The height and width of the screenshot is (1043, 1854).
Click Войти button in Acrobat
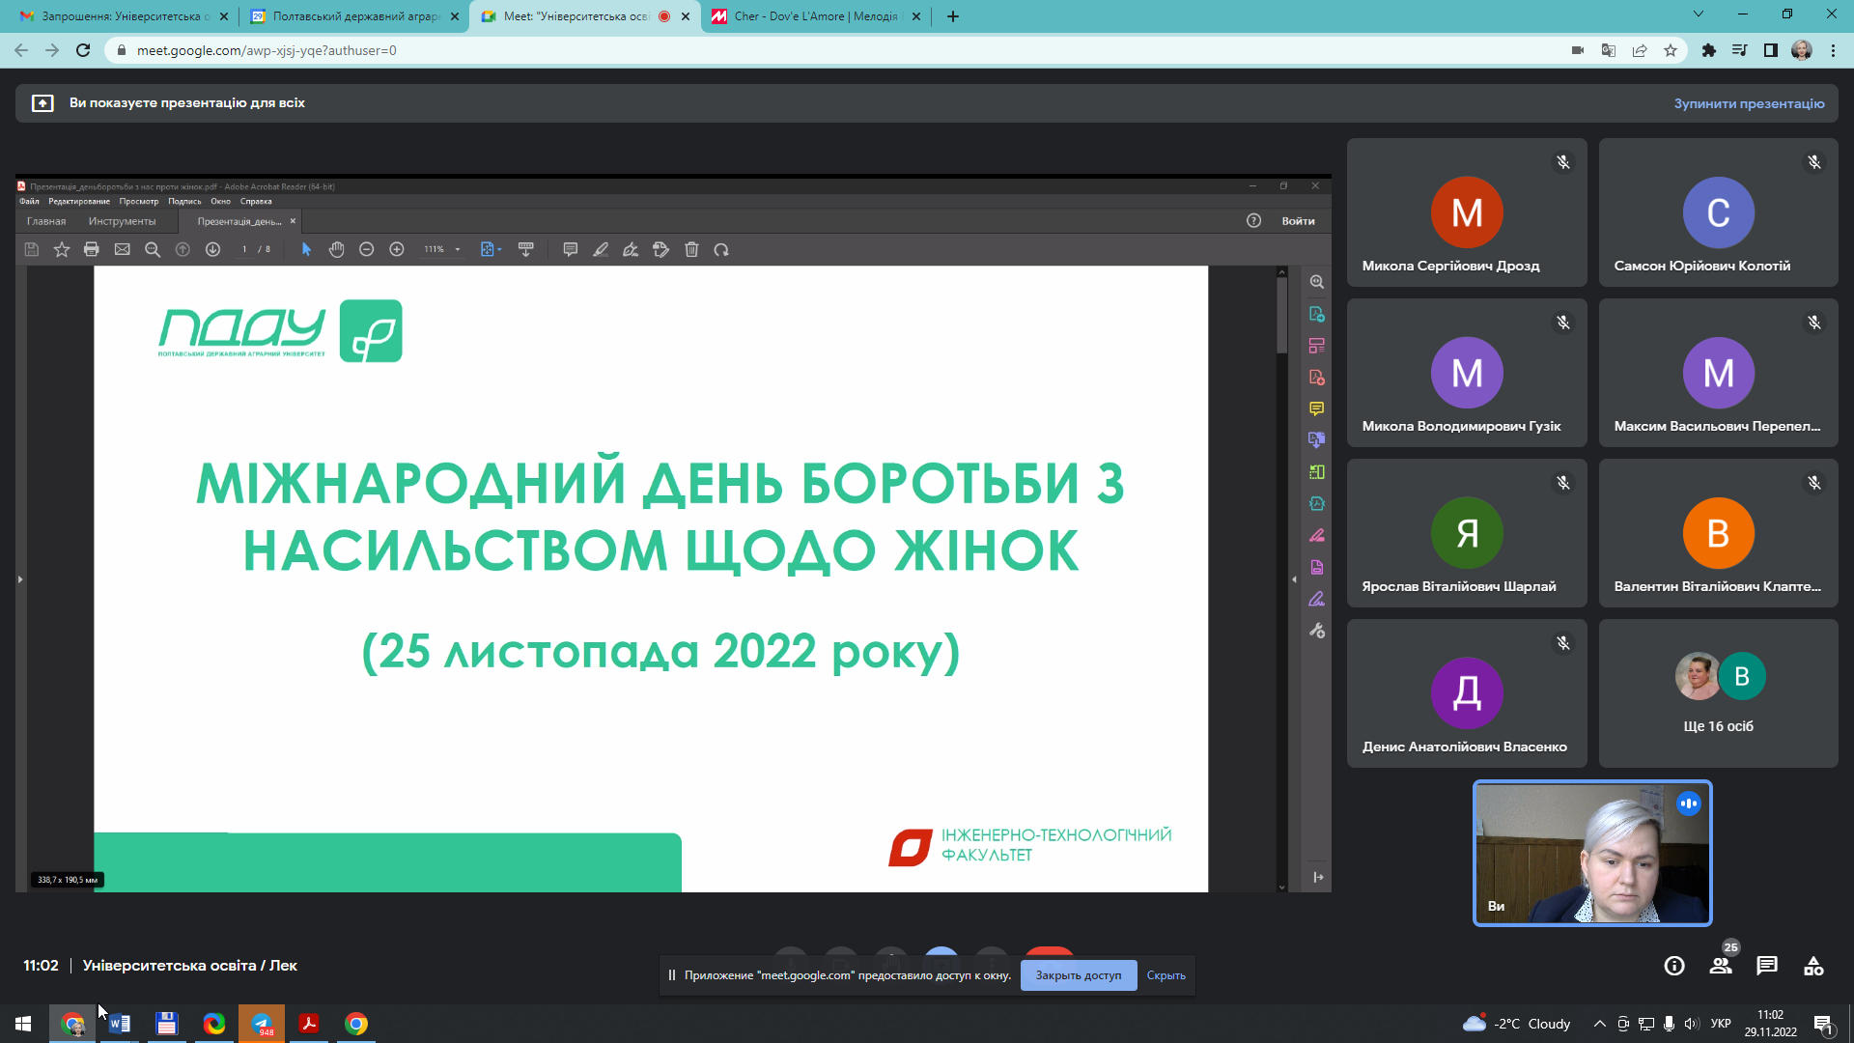(x=1298, y=221)
